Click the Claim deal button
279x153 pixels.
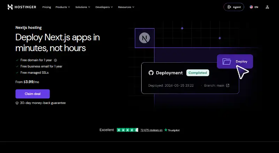(x=32, y=94)
